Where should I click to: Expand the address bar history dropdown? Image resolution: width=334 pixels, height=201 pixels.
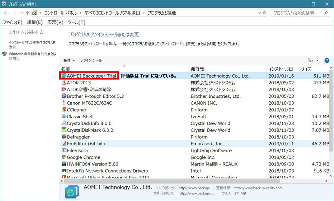click(259, 13)
